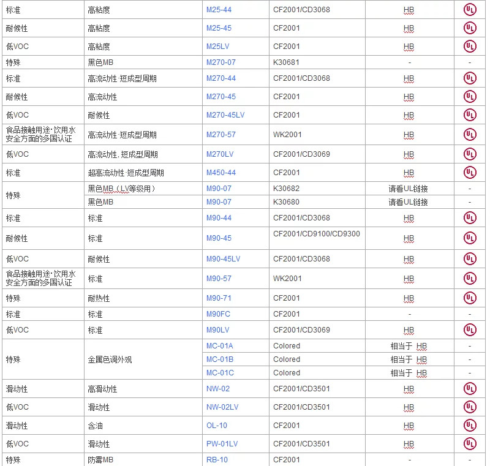
Task: Select the K30681 color code cell
Action: 317,62
